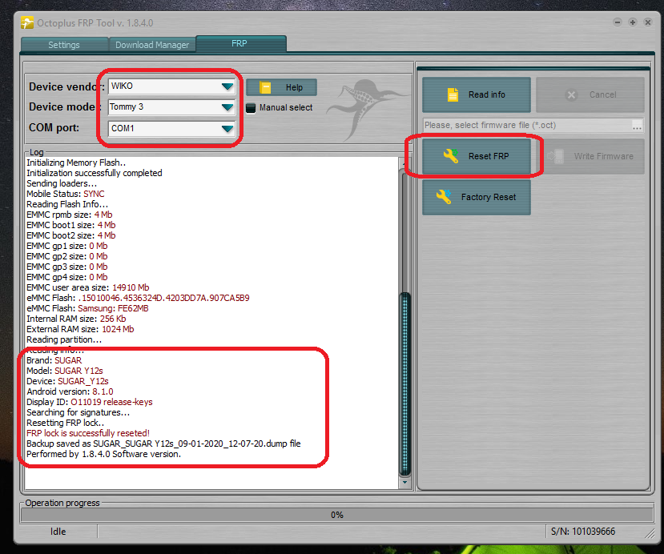Click the Help button label
This screenshot has height=554, width=664.
point(294,87)
